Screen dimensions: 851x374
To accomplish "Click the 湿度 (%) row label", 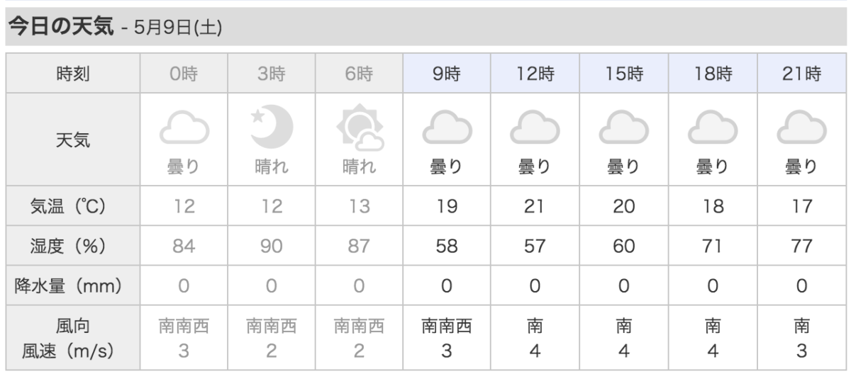I will pos(73,246).
